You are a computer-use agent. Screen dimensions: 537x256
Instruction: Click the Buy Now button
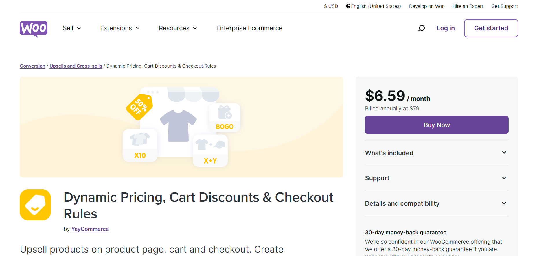tap(437, 125)
